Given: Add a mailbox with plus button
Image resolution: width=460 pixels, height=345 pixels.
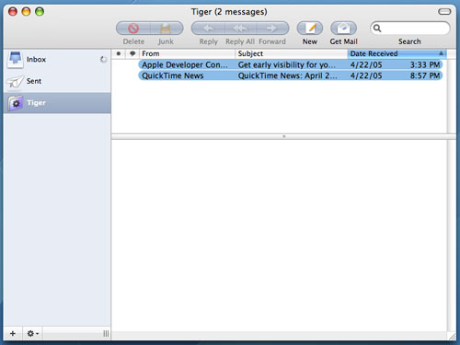Looking at the screenshot, I should click(x=13, y=333).
